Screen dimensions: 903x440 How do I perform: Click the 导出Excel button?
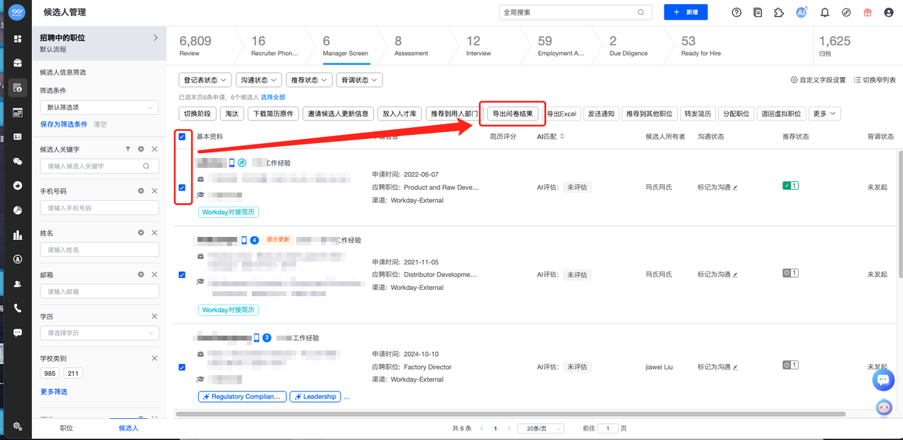pos(562,114)
